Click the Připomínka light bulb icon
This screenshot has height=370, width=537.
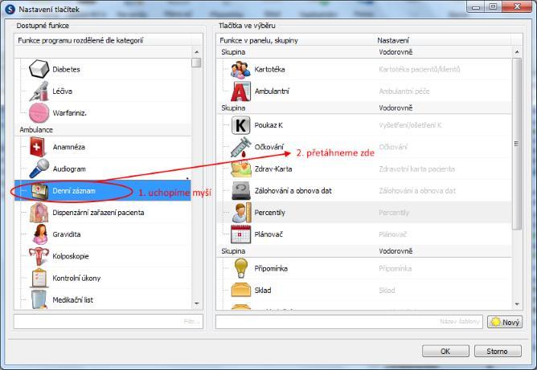pos(240,268)
